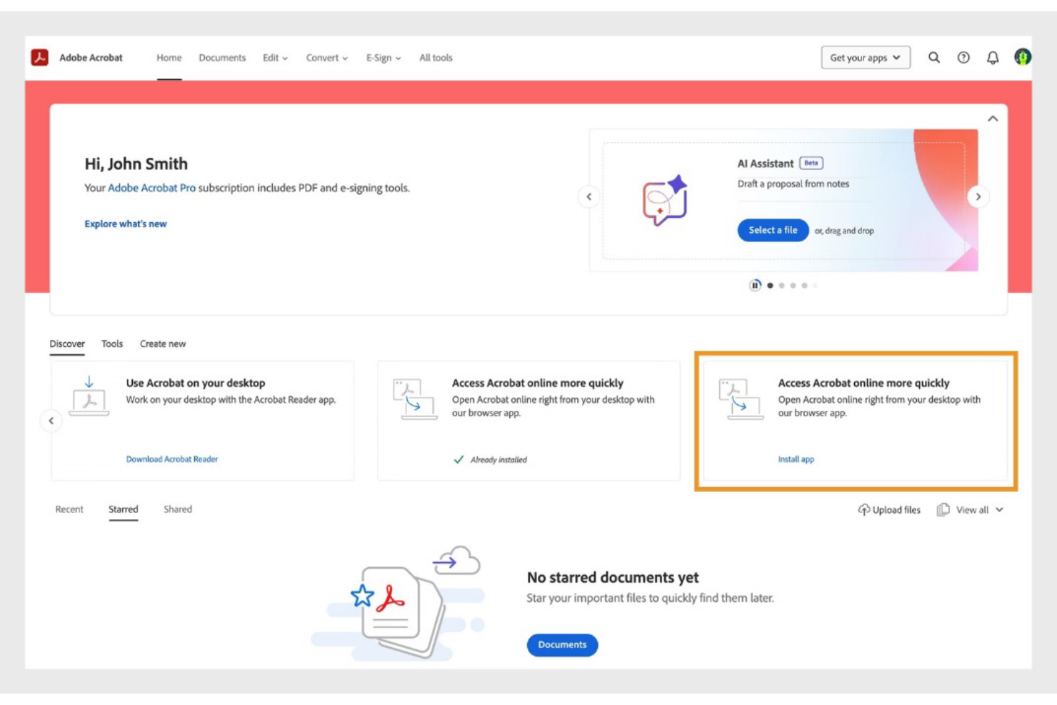Collapse the welcome banner
1057x705 pixels.
(992, 119)
